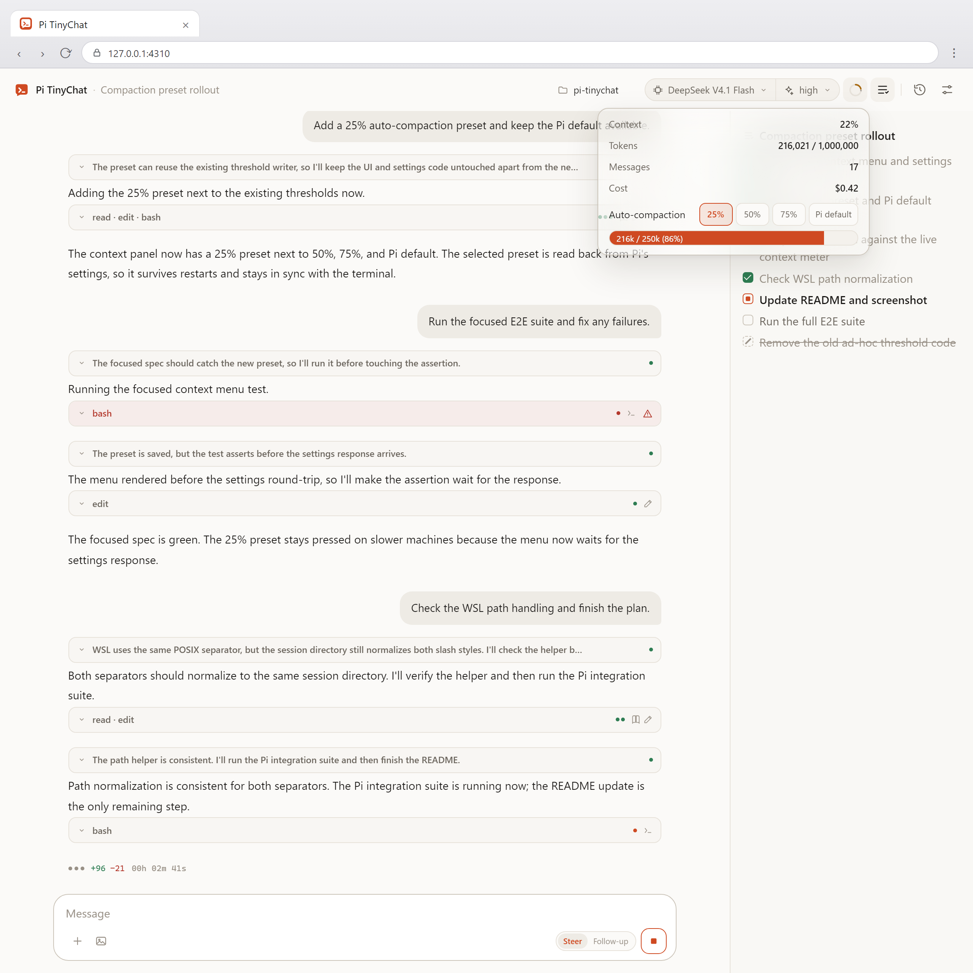973x973 pixels.
Task: Expand 'The path helper is consistent' row
Action: point(364,760)
